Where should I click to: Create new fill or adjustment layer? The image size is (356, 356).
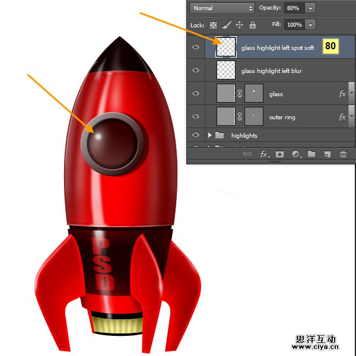tap(296, 154)
